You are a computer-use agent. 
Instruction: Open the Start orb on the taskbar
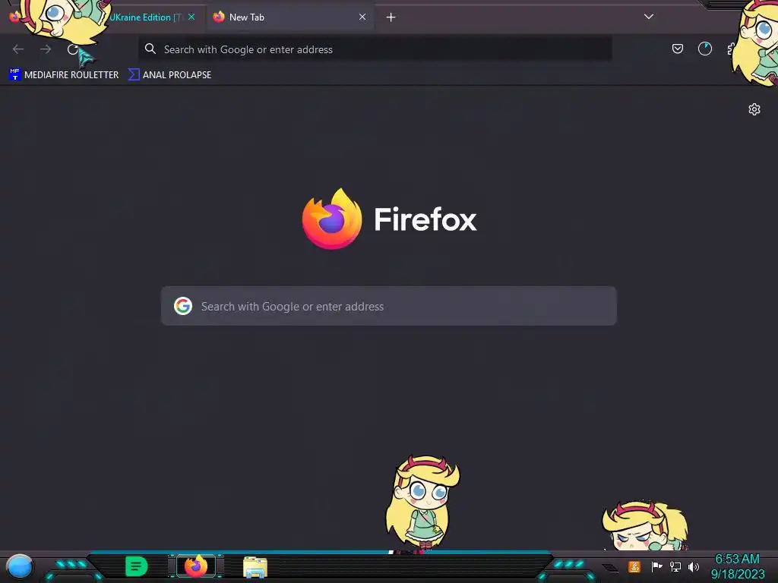[20, 567]
